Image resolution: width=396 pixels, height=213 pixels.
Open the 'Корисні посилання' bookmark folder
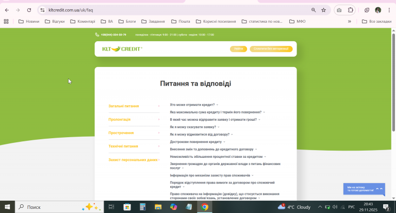pyautogui.click(x=216, y=22)
